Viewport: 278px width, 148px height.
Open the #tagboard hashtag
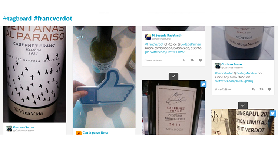click(17, 18)
